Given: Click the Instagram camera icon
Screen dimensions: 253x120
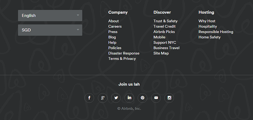Looking at the screenshot, I should point(169,98).
